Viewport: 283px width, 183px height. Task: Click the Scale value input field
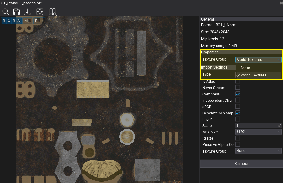[253, 125]
